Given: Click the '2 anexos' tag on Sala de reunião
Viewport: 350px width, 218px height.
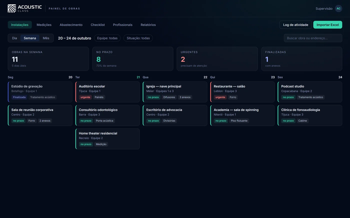Looking at the screenshot, I should coord(45,121).
